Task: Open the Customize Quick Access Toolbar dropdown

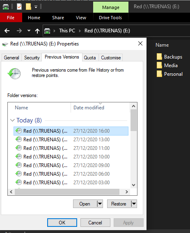Action: pyautogui.click(x=36, y=7)
